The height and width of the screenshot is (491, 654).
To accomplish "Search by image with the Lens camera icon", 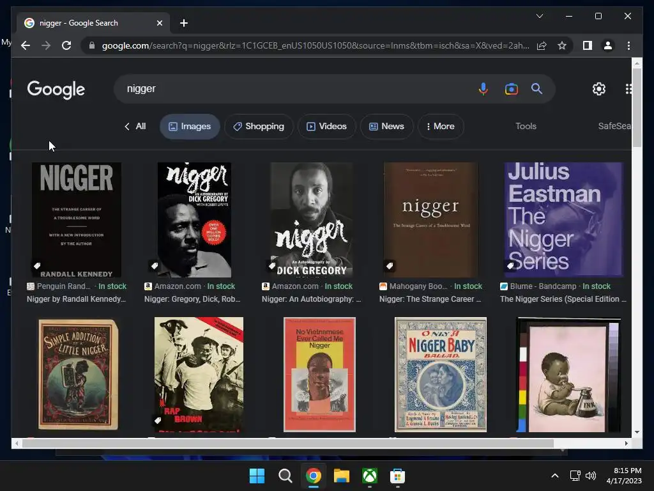I will point(511,89).
